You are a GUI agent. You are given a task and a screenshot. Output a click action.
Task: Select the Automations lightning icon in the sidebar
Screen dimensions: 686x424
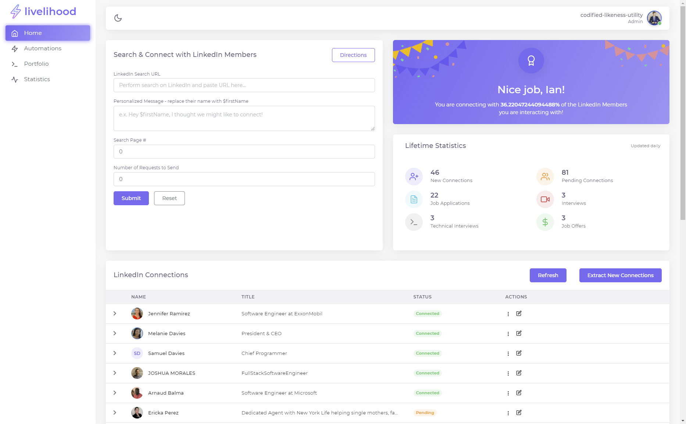point(15,48)
